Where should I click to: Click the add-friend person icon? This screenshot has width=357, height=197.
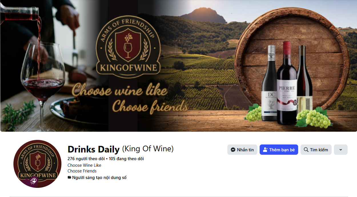tap(265, 150)
